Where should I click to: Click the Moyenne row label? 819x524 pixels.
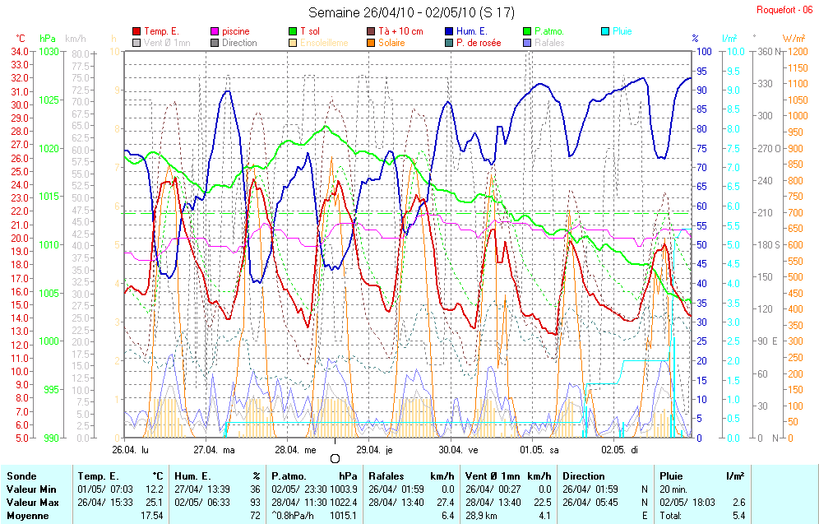click(x=28, y=516)
